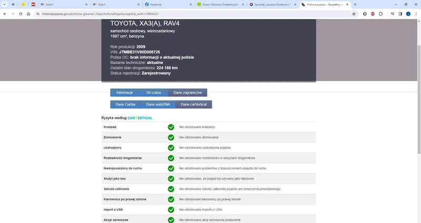Viewport: 421px width, 223px height.
Task: Click the address bar URL field
Action: [195, 14]
